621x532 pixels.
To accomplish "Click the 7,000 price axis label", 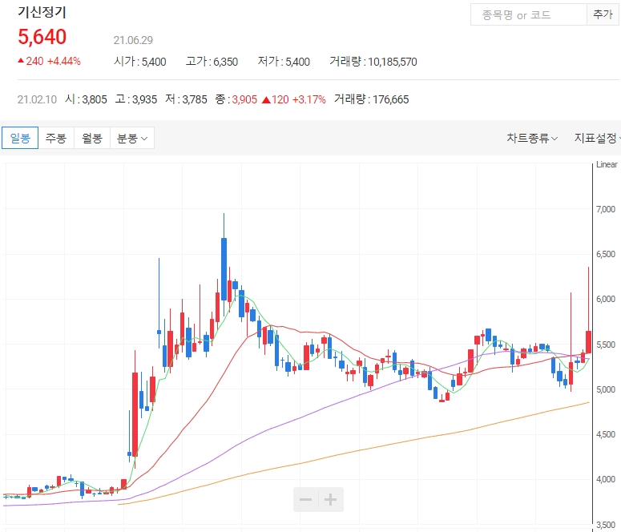I will [606, 209].
